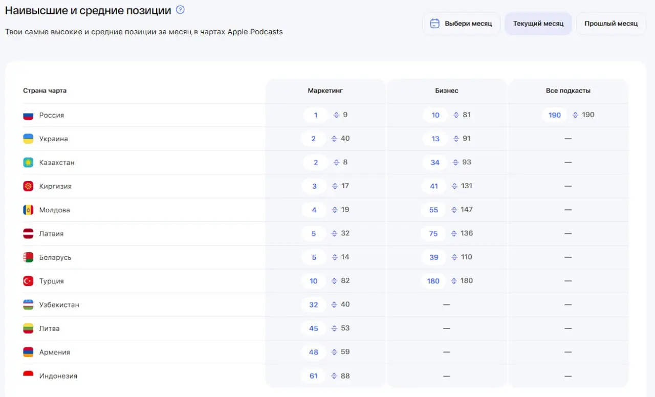655x397 pixels.
Task: Click the 75 badge in Латвия row
Action: tap(433, 234)
